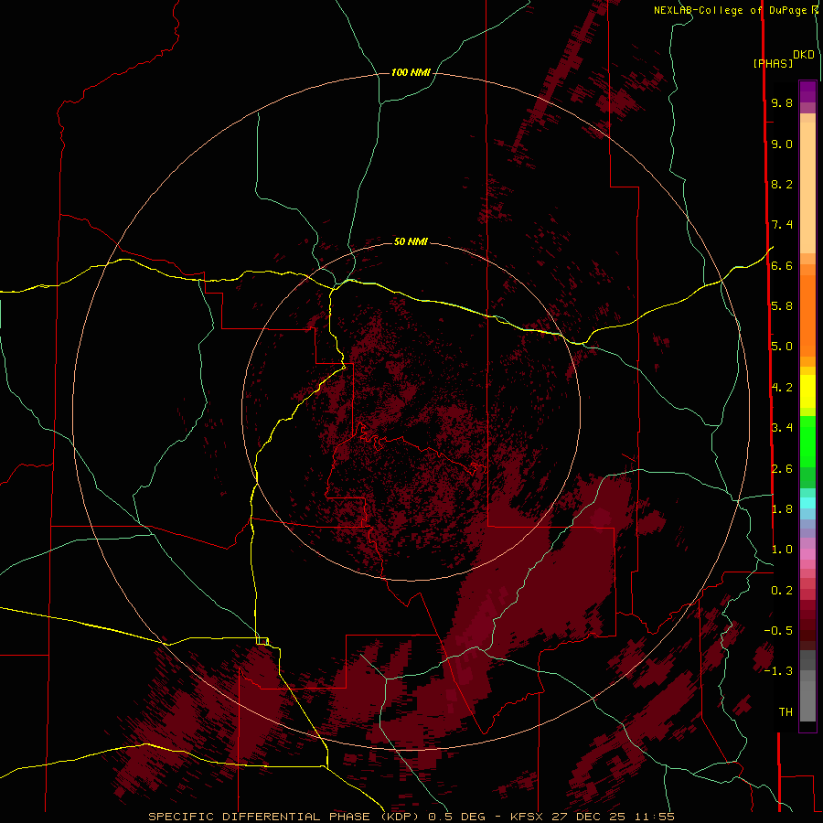Click the -0.5 value on the color scale

tap(778, 631)
